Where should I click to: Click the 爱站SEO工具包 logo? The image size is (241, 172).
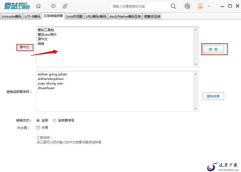tap(17, 6)
